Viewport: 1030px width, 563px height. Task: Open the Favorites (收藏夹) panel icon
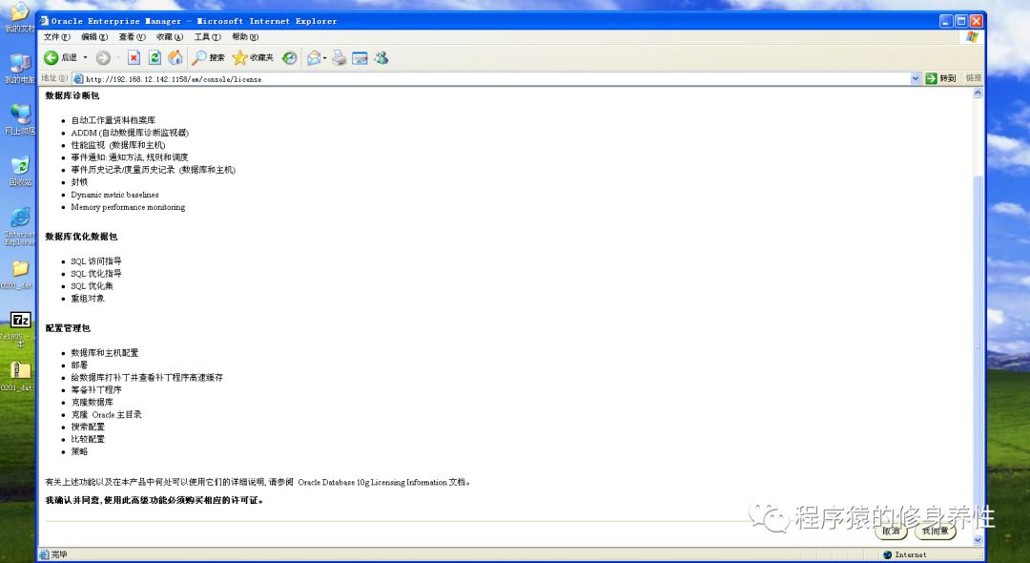239,57
